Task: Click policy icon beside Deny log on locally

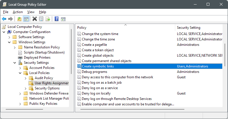Action: (x=79, y=93)
